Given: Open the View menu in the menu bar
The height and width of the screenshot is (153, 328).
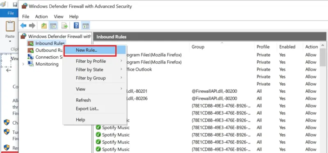Looking at the screenshot, I should coord(59,16).
